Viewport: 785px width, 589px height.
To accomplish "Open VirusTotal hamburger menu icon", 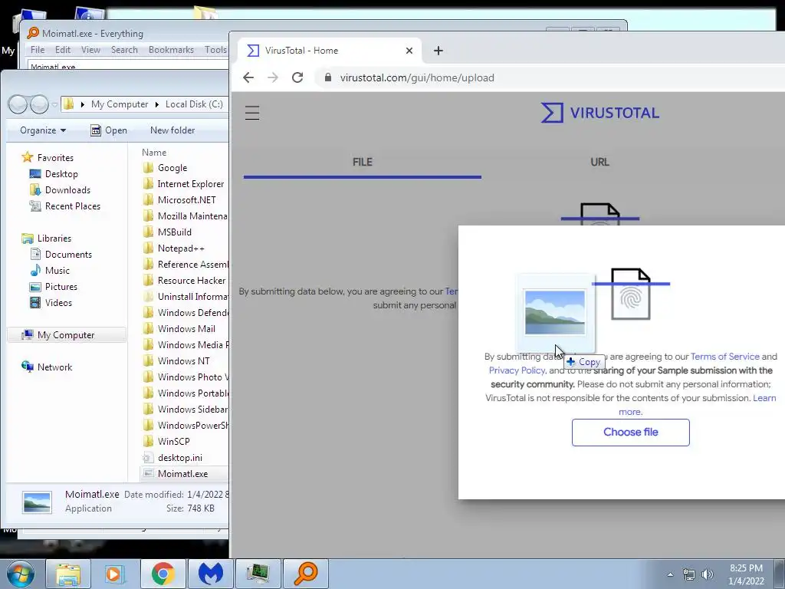I will 251,113.
